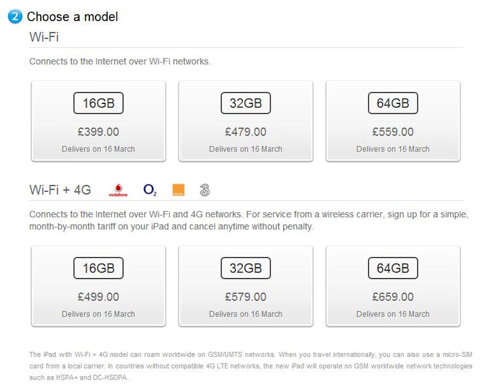Select the Wi-Fi + 4G 16GB model at £499.00

click(x=98, y=286)
